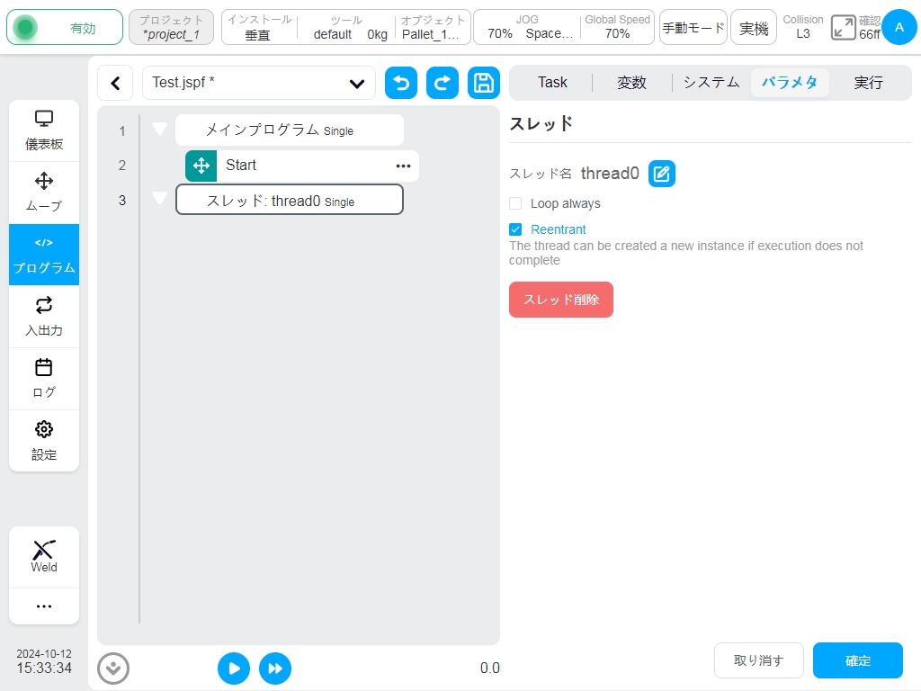Open the ログ log sidebar icon
Image resolution: width=921 pixels, height=691 pixels.
44,379
